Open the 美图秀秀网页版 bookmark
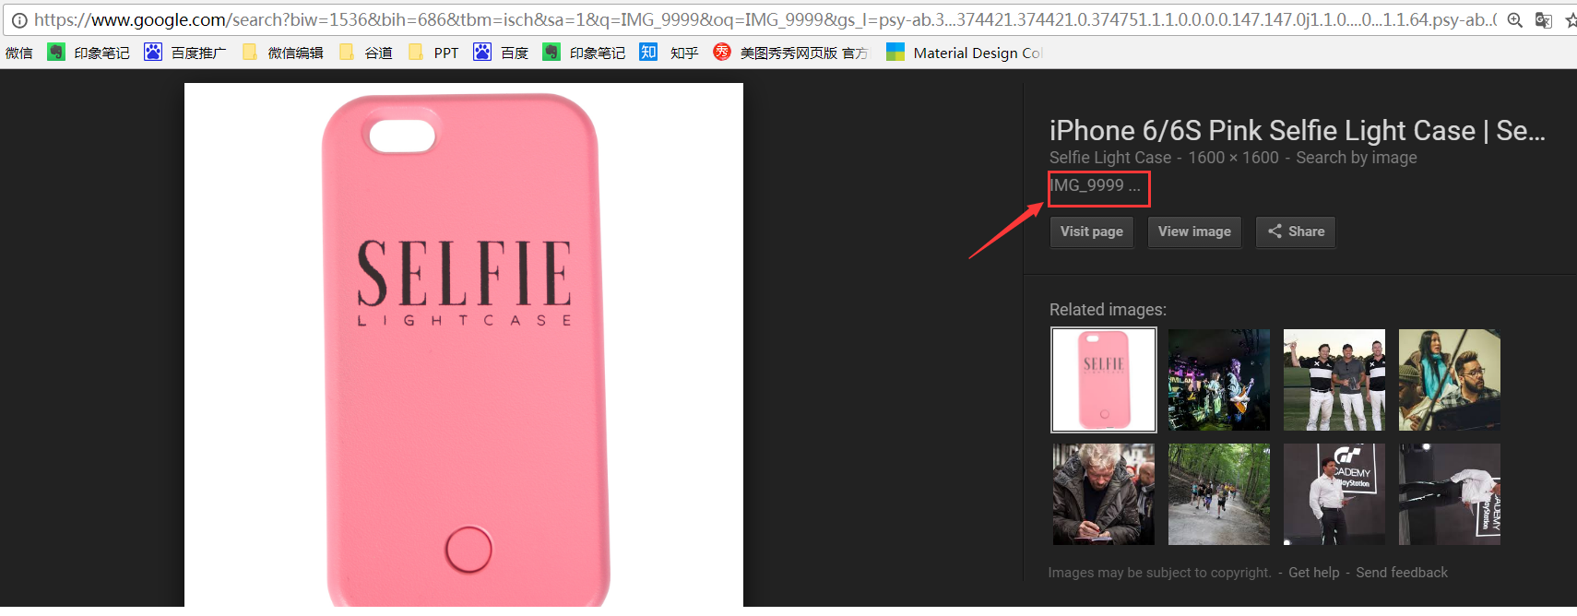 pyautogui.click(x=791, y=53)
